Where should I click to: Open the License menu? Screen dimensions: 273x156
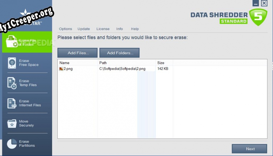(x=103, y=29)
